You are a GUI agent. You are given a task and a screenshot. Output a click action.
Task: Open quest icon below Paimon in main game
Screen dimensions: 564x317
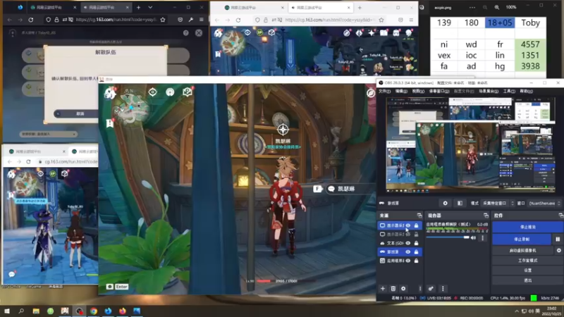coord(110,123)
